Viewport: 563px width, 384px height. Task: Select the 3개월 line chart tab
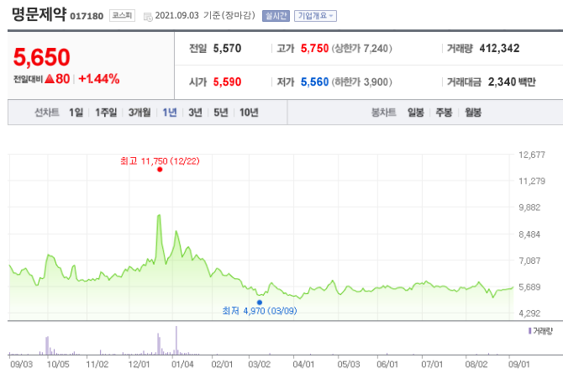click(x=139, y=113)
